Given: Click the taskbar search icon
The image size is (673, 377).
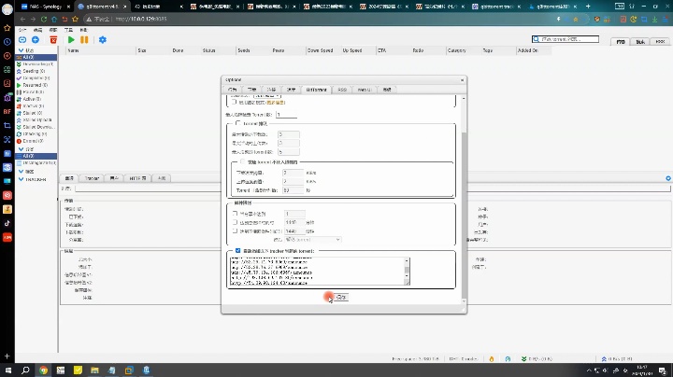Looking at the screenshot, I should 25,370.
